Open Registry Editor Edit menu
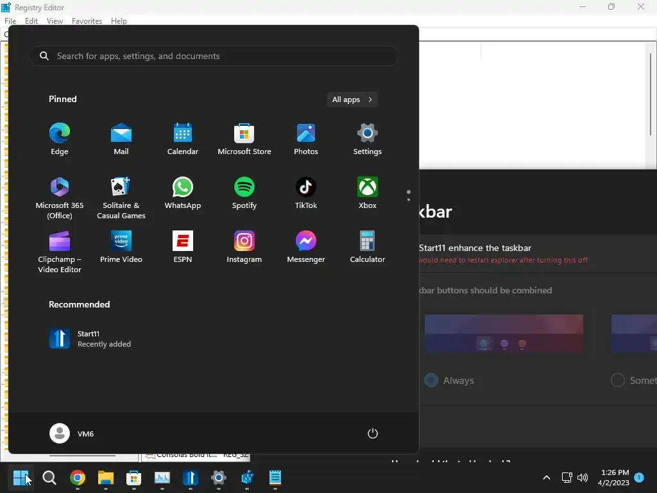Screen dimensions: 657x493 pos(31,21)
